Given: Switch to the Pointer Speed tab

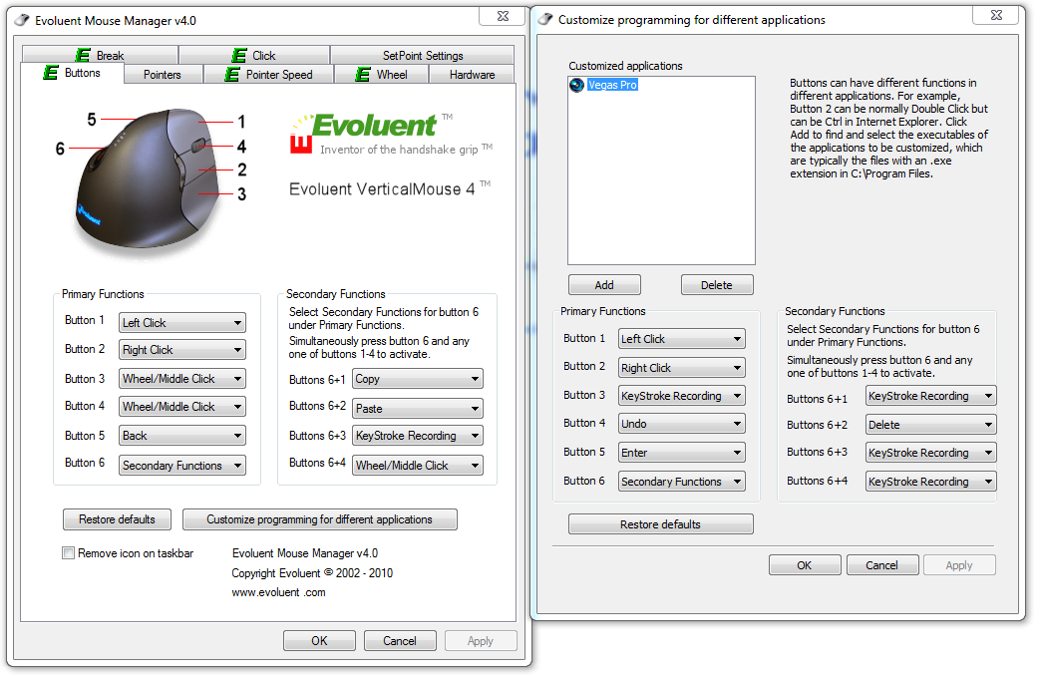Looking at the screenshot, I should [x=268, y=75].
